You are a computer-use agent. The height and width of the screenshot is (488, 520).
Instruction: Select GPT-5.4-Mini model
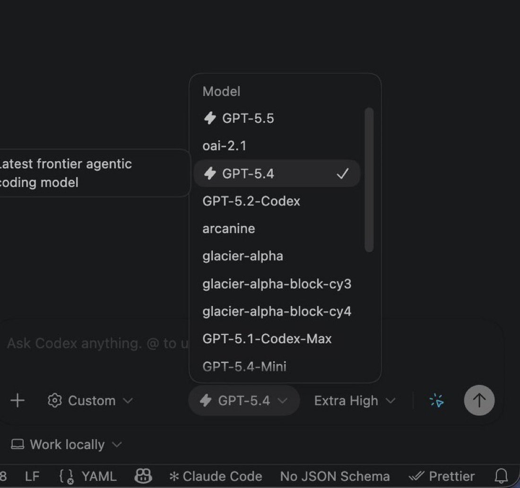277,367
